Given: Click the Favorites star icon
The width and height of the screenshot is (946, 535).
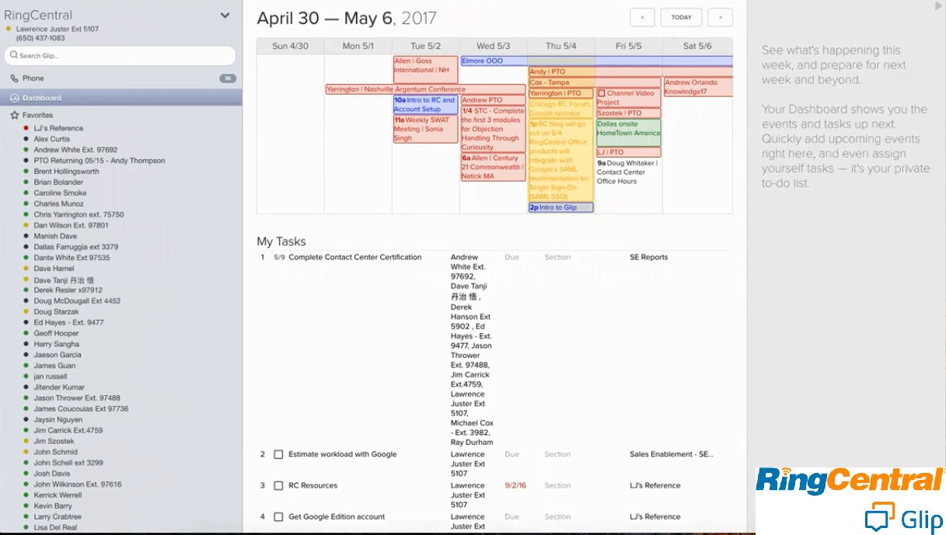Looking at the screenshot, I should pos(14,115).
